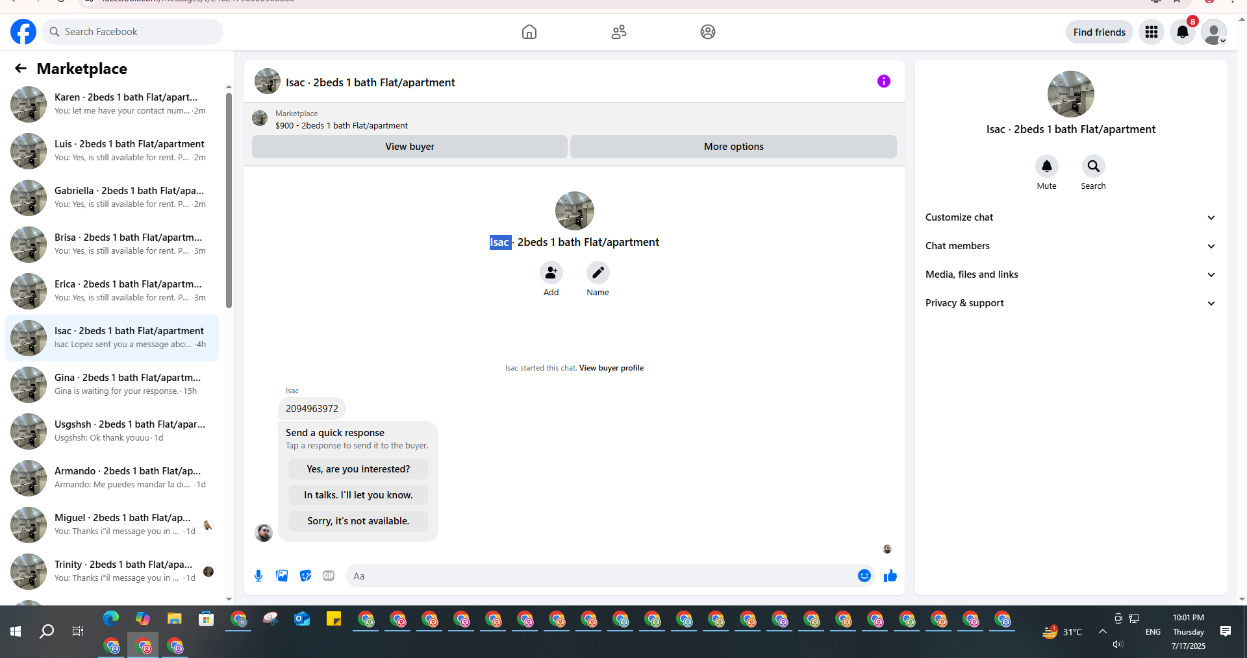1247x658 pixels.
Task: Open the Karen conversation
Action: point(112,104)
